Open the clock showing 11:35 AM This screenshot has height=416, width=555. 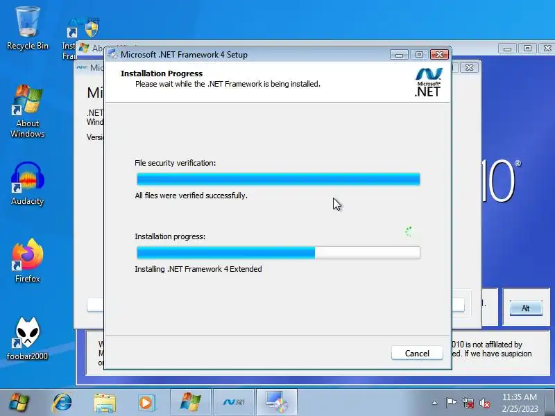pos(520,397)
